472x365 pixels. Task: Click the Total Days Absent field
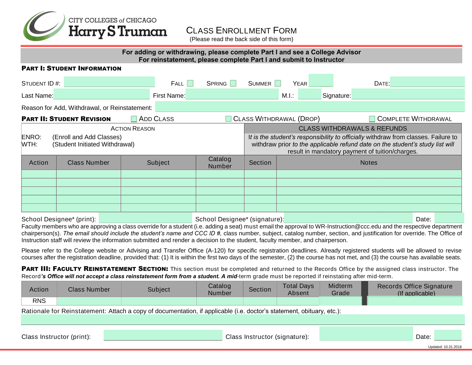coord(298,301)
